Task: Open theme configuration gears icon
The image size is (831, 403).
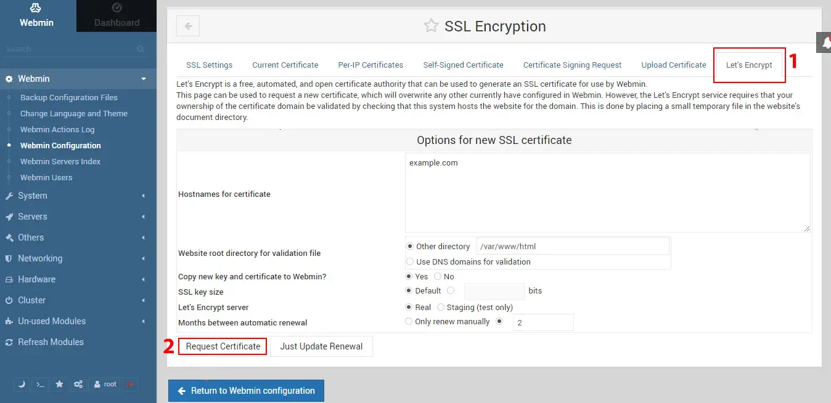Action: click(x=78, y=384)
